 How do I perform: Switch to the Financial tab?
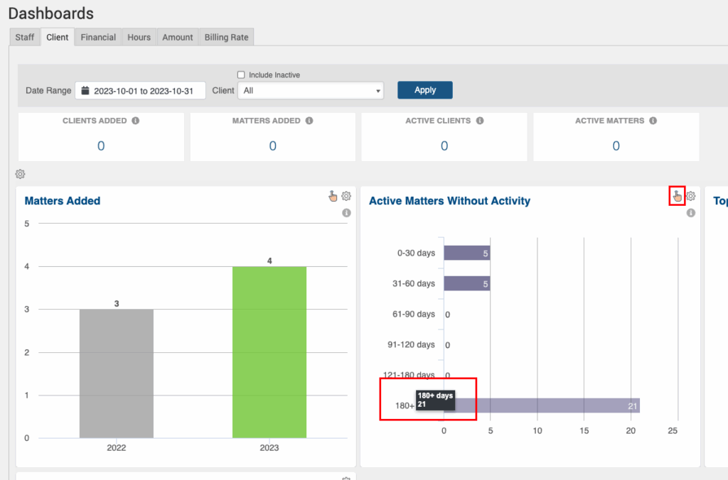pos(98,38)
